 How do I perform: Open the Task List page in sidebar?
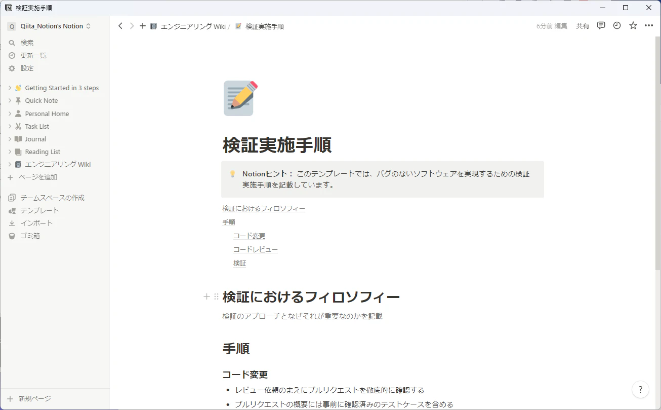coord(37,126)
